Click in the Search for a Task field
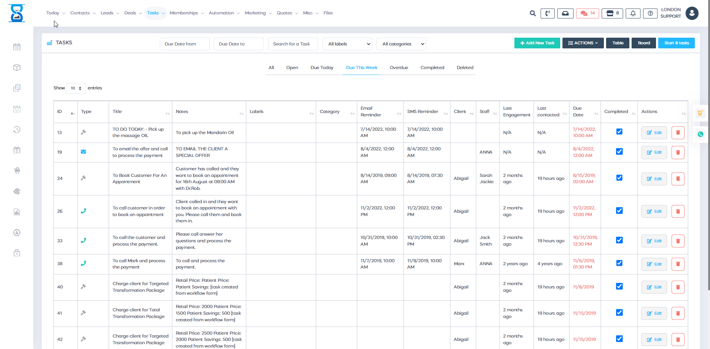 (293, 44)
